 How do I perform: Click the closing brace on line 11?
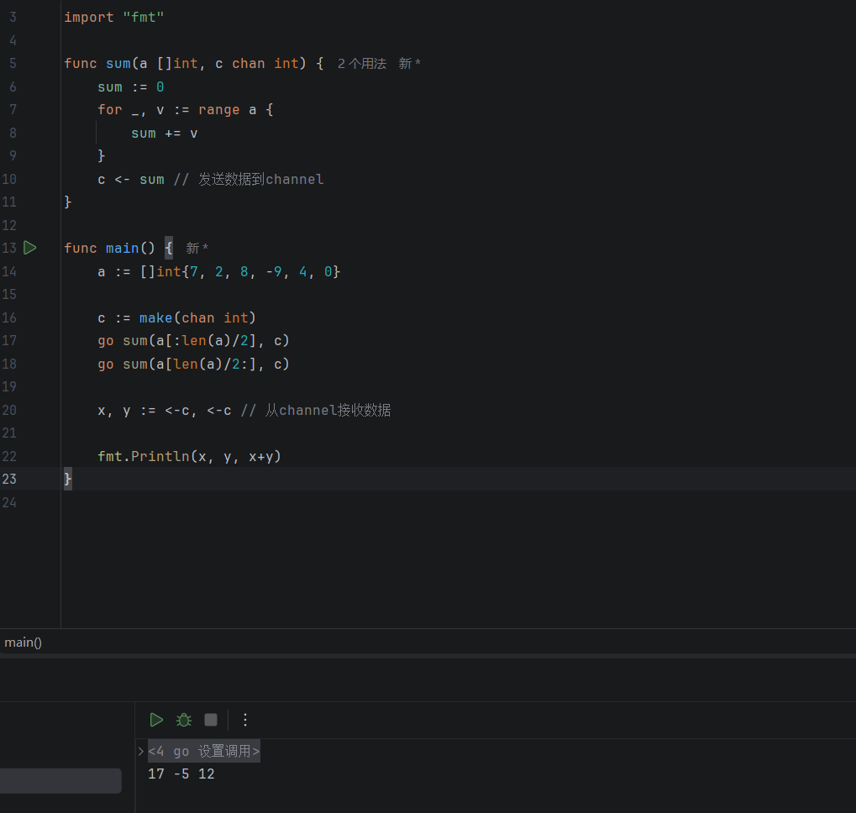point(68,202)
